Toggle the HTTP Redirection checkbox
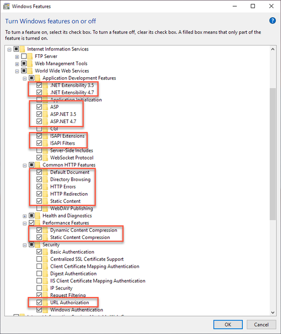281x334 pixels. 39,194
